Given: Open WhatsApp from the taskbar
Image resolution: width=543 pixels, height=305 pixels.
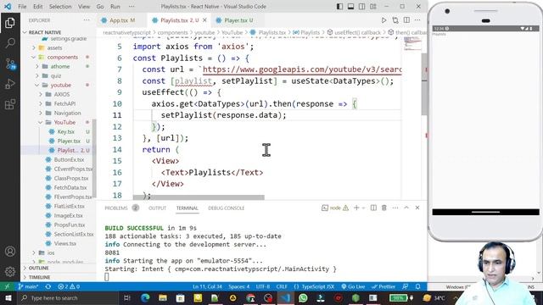Looking at the screenshot, I should coord(303,297).
